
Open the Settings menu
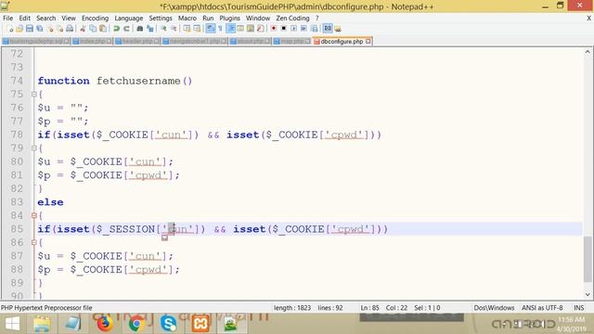pos(161,18)
